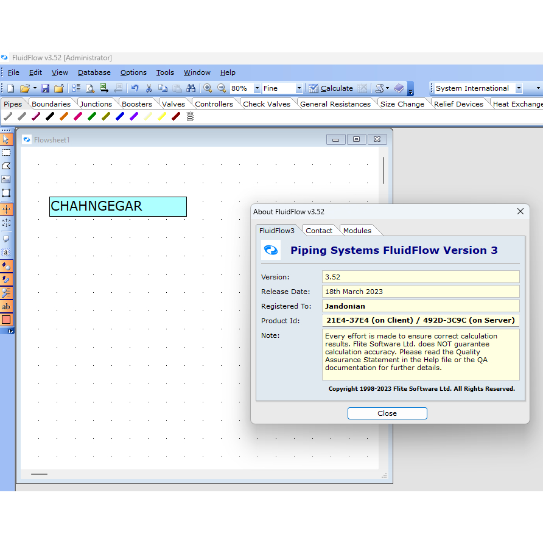Select the coil spring pipe icon
The height and width of the screenshot is (543, 543).
point(190,116)
